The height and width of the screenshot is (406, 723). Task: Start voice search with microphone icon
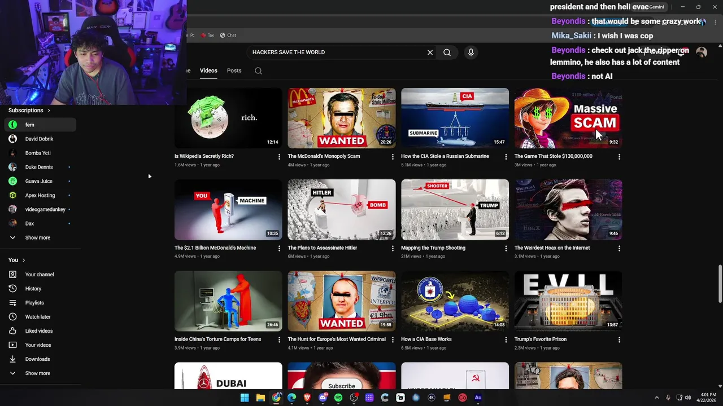coord(471,52)
